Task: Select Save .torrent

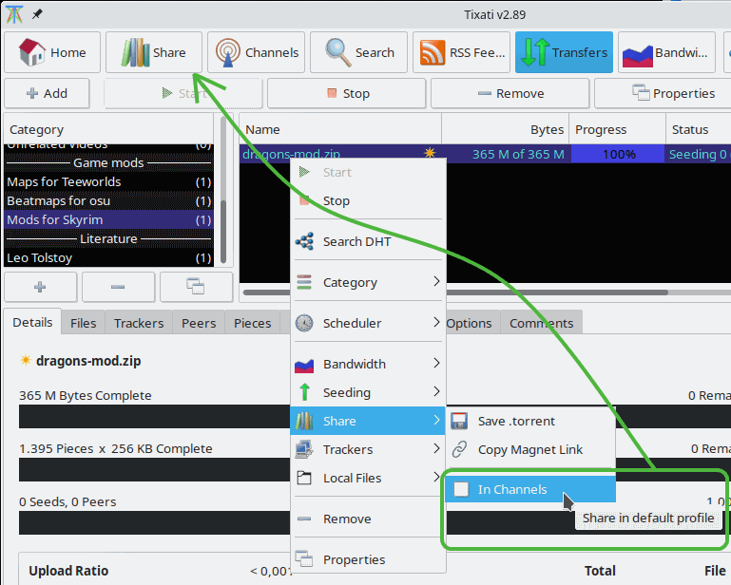Action: point(530,421)
